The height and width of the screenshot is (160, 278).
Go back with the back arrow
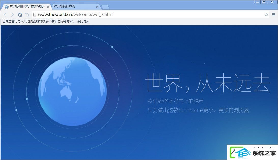click(5, 15)
